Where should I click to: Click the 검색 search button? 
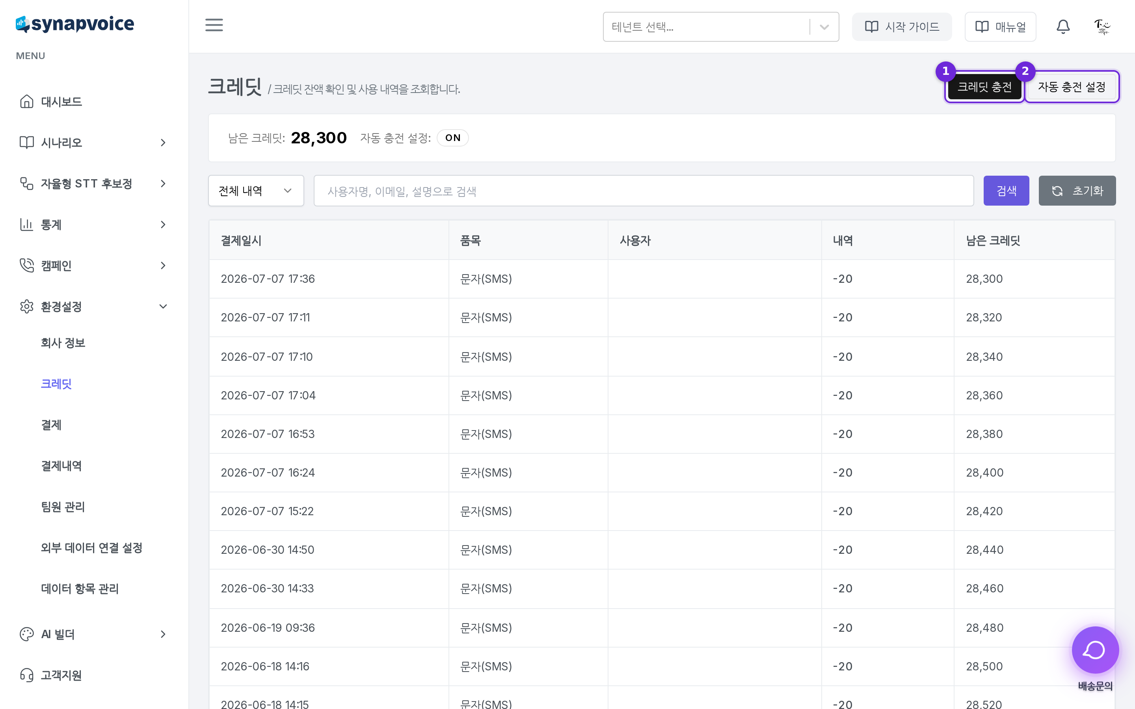coord(1006,191)
